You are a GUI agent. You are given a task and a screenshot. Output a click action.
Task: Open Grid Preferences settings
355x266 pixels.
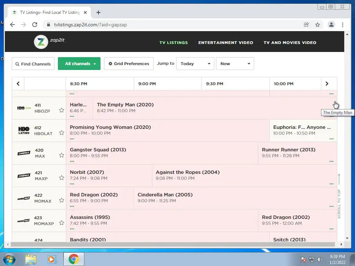click(x=129, y=64)
